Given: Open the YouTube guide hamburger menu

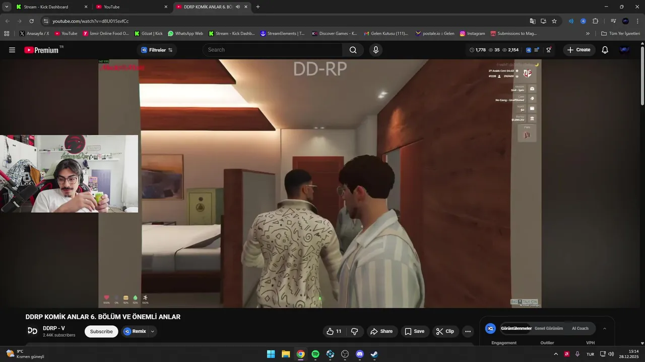Looking at the screenshot, I should 12,50.
